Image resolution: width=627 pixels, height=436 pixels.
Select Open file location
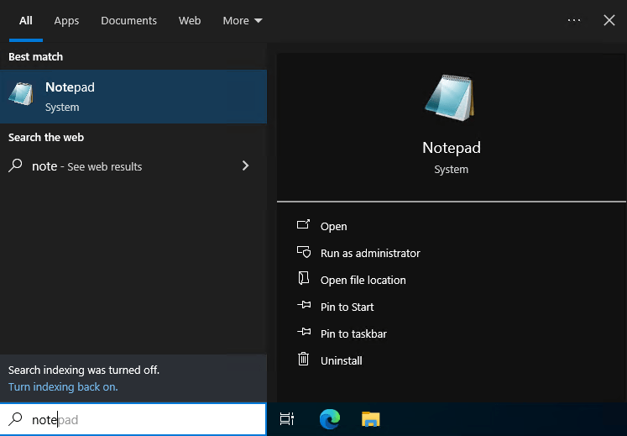363,280
